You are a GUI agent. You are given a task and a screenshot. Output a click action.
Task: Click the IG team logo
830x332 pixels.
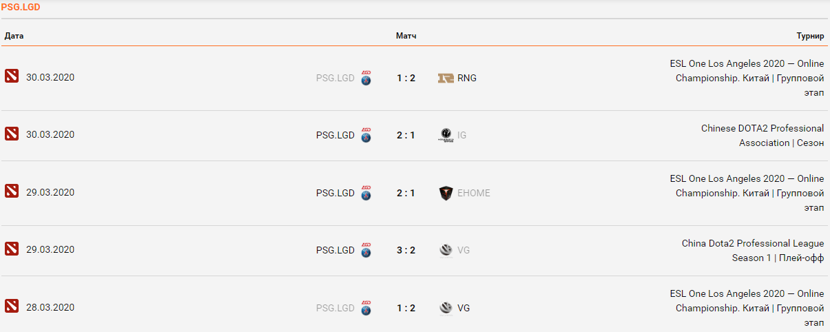pyautogui.click(x=446, y=135)
